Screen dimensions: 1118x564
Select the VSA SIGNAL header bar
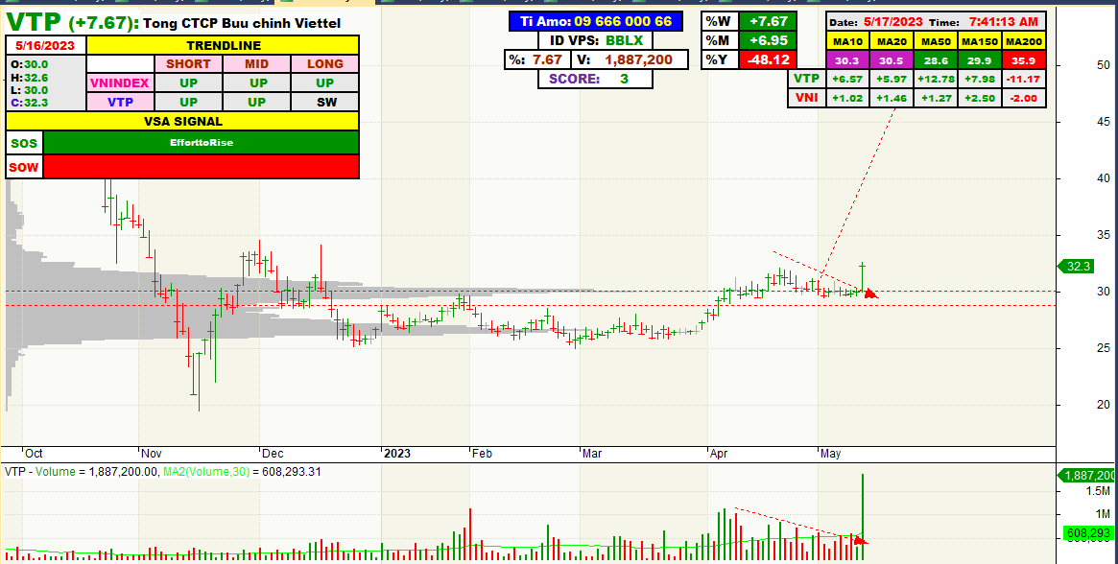tap(182, 121)
